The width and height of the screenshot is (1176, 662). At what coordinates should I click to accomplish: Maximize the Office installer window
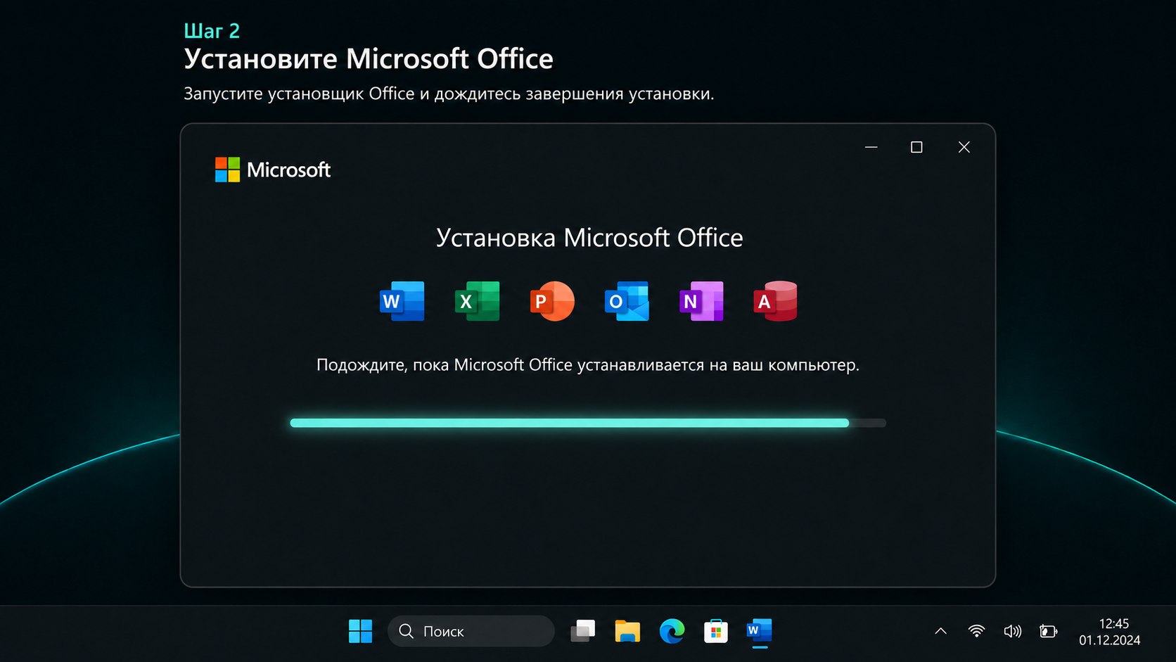pyautogui.click(x=916, y=147)
